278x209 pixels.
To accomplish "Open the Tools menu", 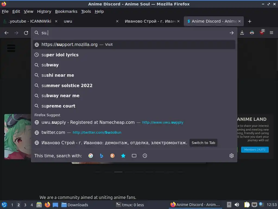I will 86,11.
